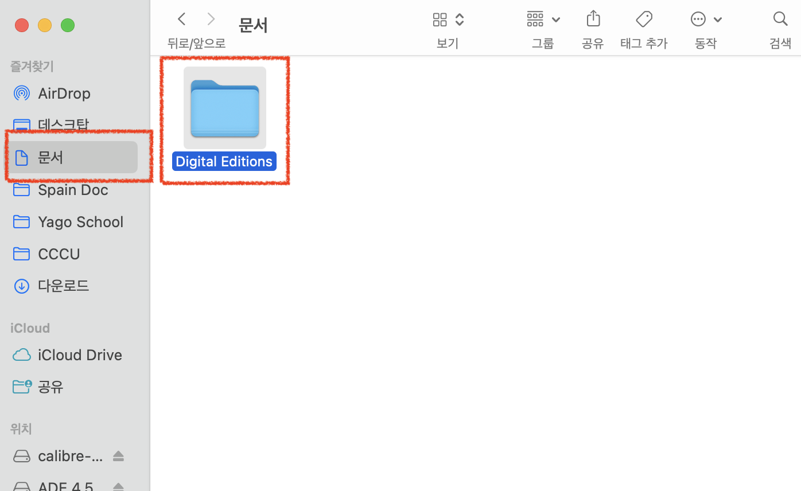Click the Share (공유) icon

[593, 19]
